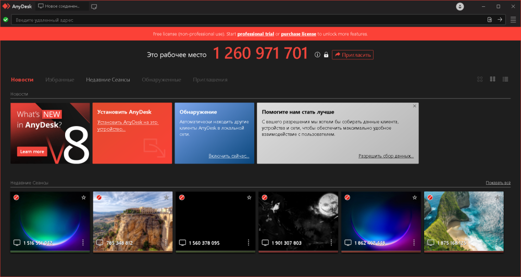Open session thumbnail 785 348 812
The width and height of the screenshot is (521, 277).
pos(132,221)
